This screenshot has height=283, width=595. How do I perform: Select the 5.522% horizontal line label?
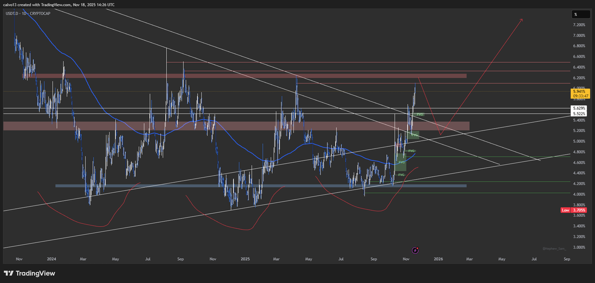(579, 114)
